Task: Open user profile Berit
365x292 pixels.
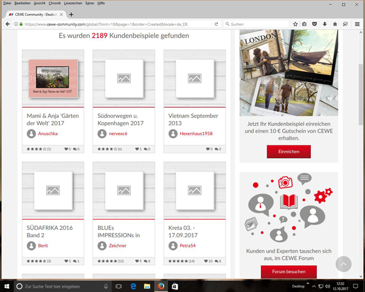Action: [x=43, y=246]
